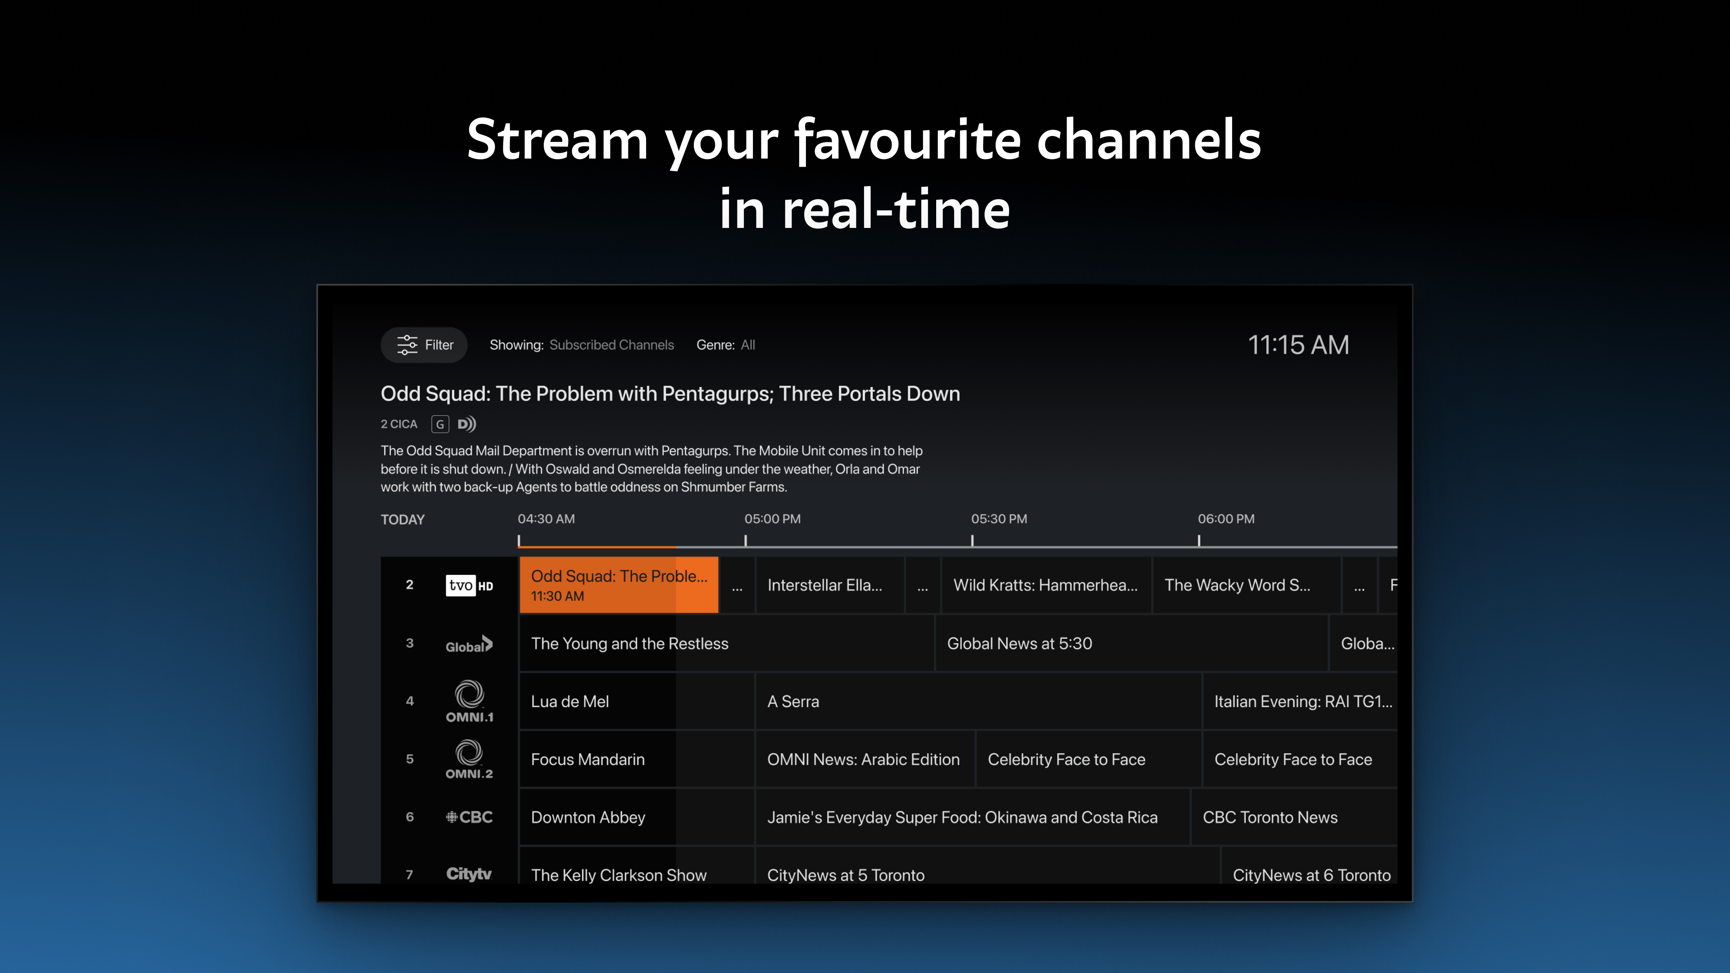The image size is (1730, 973).
Task: Select the short program after Interstellar Ella
Action: (923, 586)
